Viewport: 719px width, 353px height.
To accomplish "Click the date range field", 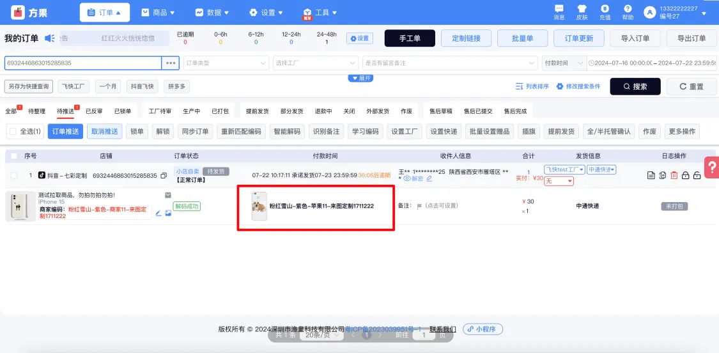I will [x=652, y=63].
